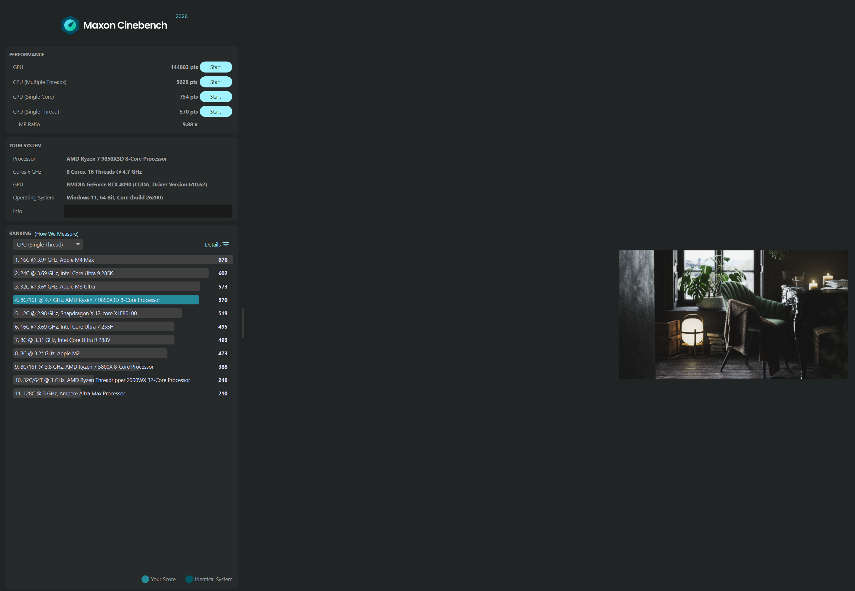Click the MP Ratio value 9.88 x
855x591 pixels.
click(x=190, y=124)
